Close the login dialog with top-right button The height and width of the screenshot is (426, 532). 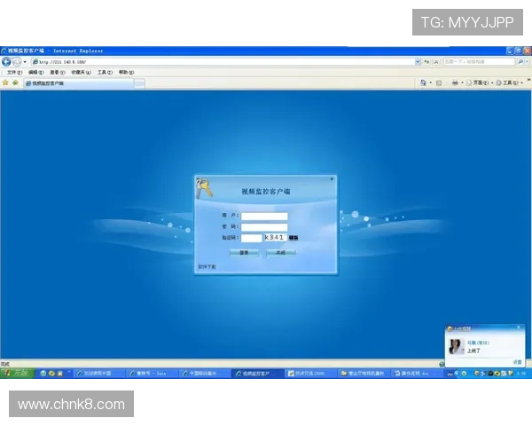click(332, 178)
